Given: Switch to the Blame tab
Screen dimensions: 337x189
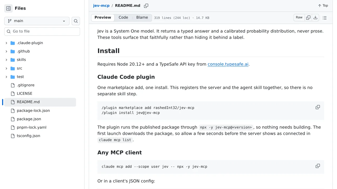Looking at the screenshot, I should (x=142, y=18).
